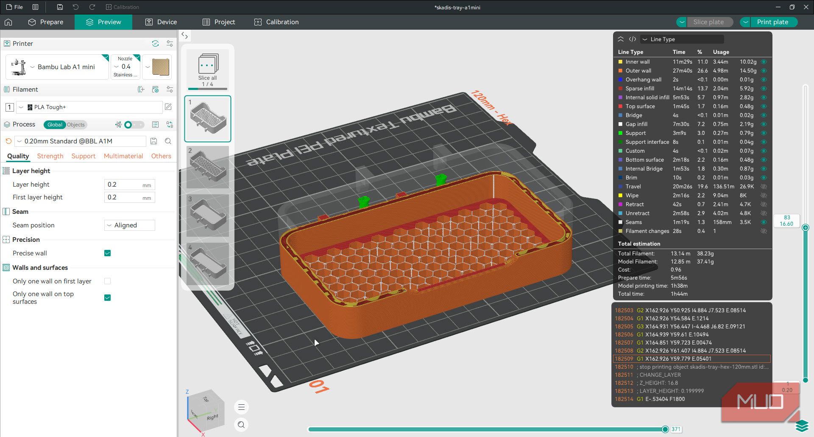
Task: Open printer settings sliders icon
Action: pyautogui.click(x=170, y=43)
